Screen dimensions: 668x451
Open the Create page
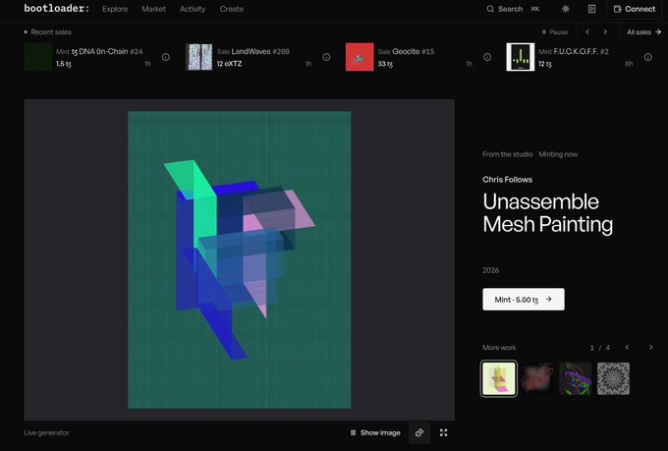pos(232,9)
